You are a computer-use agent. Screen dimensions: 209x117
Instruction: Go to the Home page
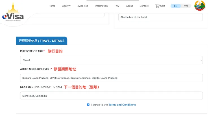[52, 6]
